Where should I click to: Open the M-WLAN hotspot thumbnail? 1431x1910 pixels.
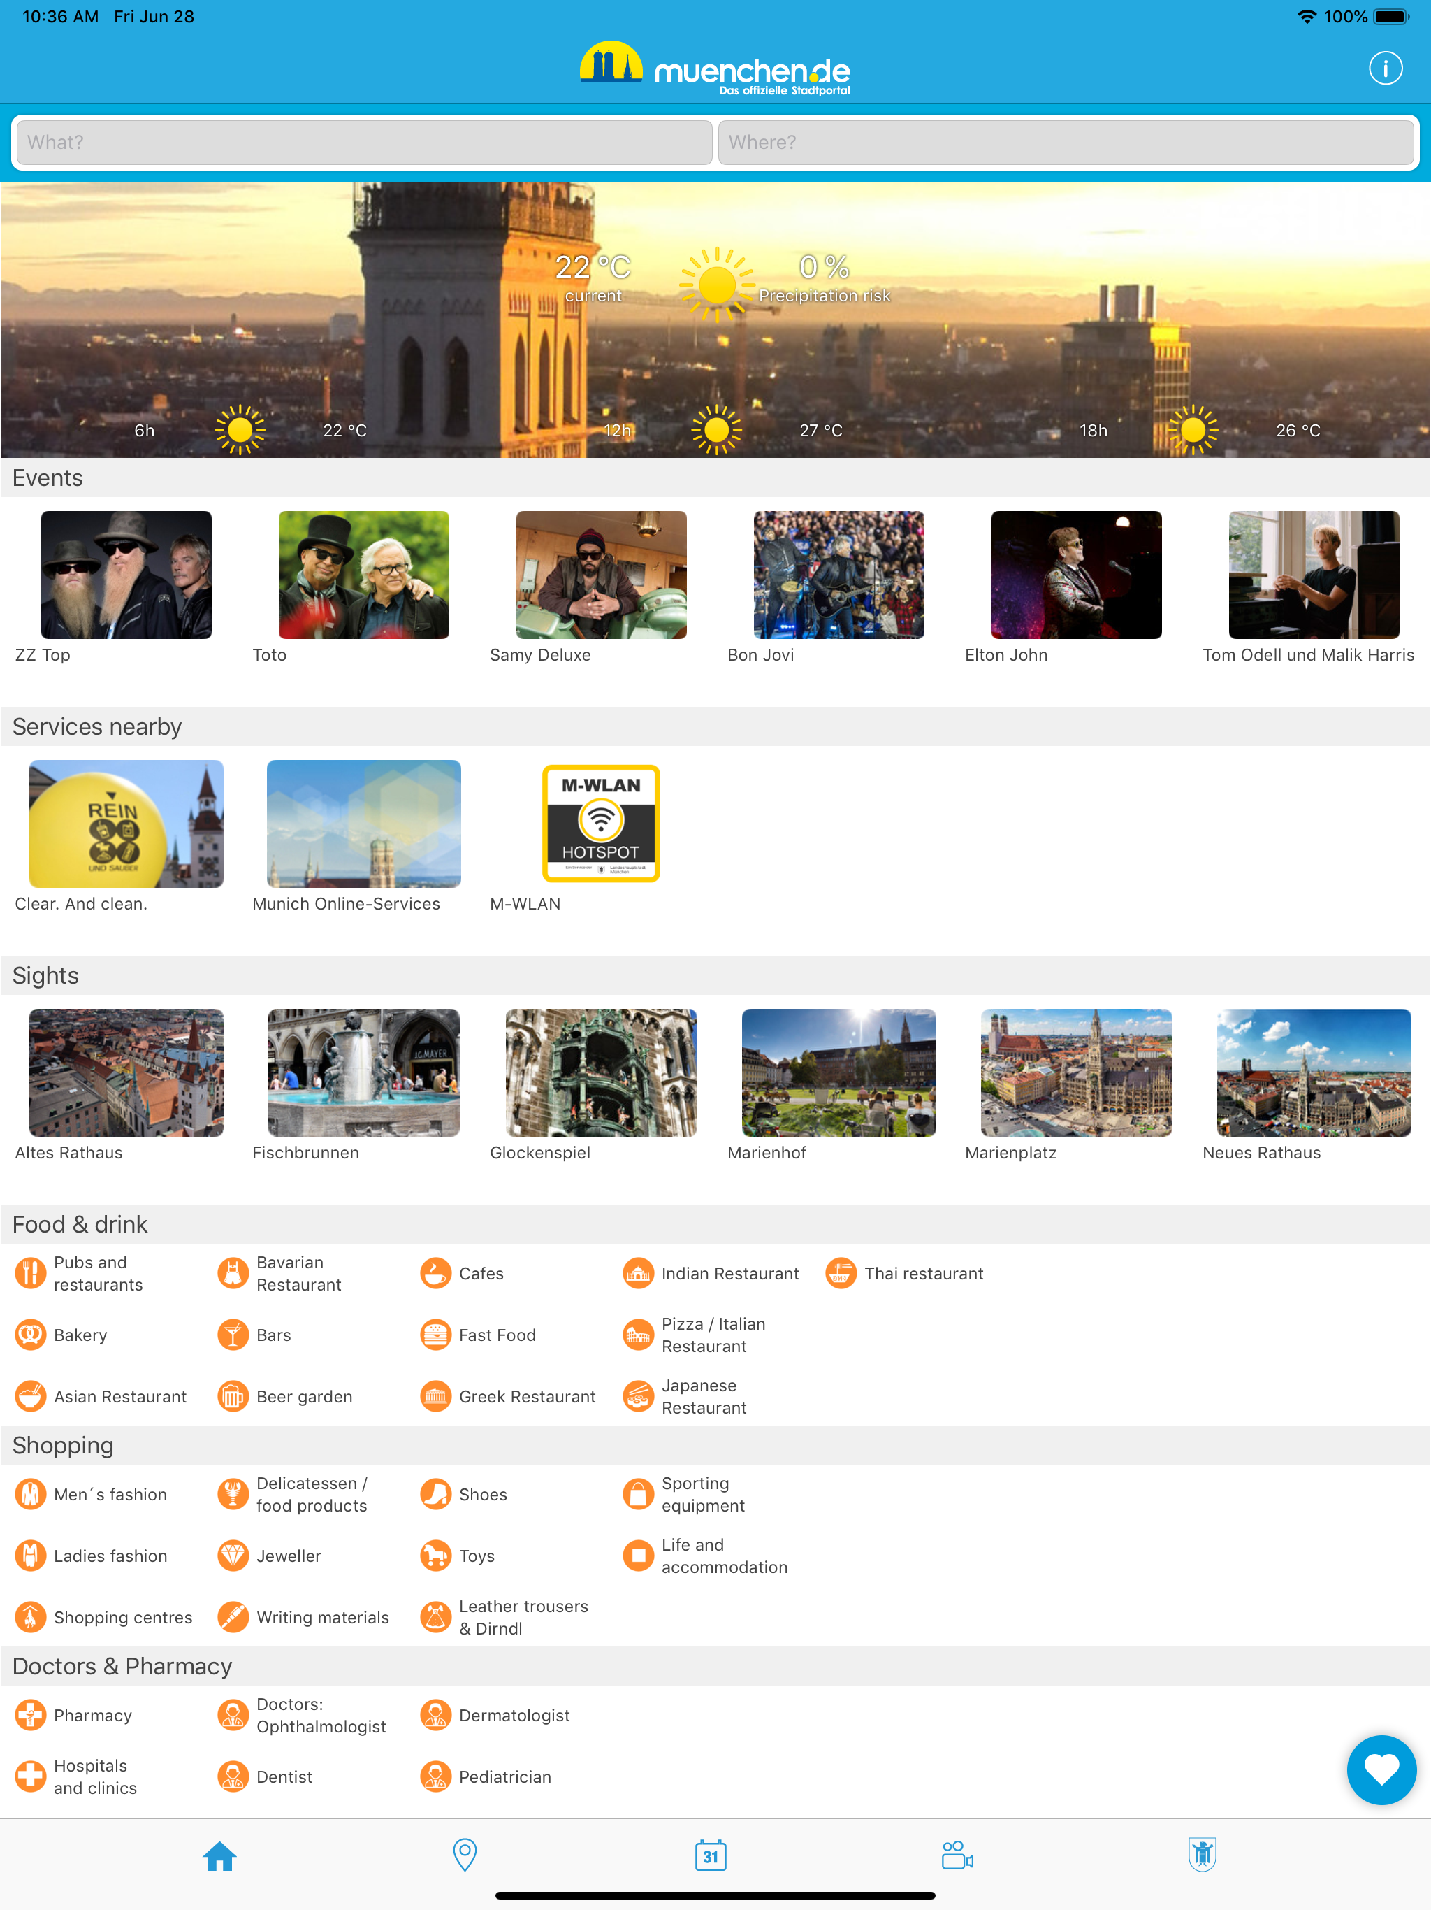(601, 823)
